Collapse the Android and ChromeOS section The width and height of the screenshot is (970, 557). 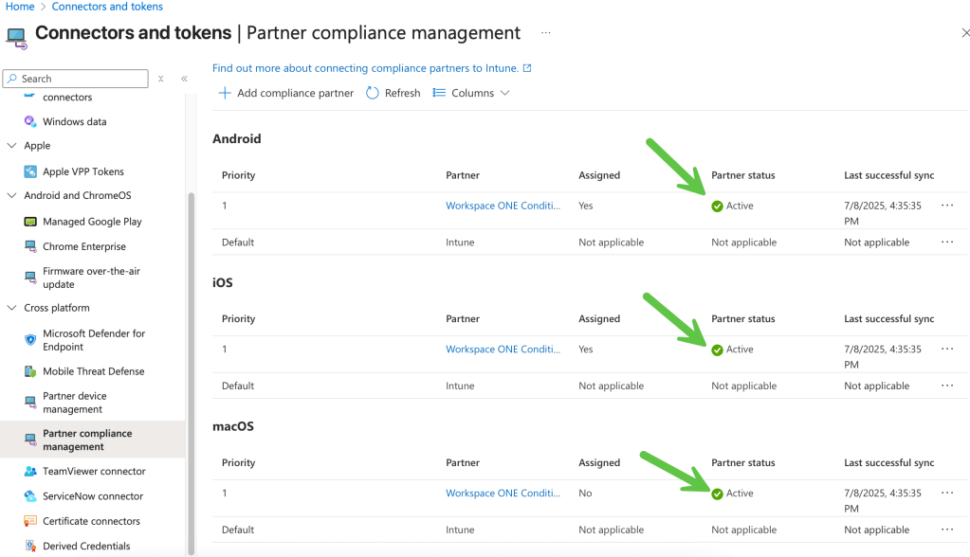pyautogui.click(x=12, y=196)
